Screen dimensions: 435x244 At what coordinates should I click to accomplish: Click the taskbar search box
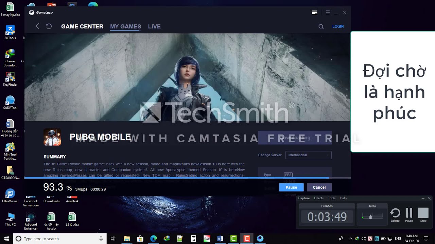tap(60, 239)
